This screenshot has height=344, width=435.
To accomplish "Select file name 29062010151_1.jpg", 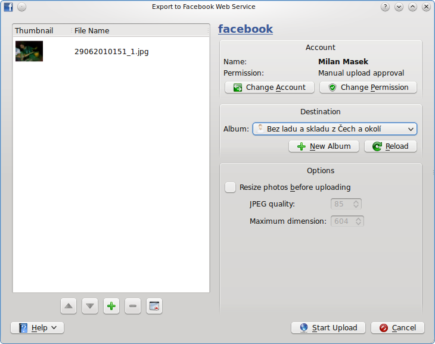I will tap(111, 52).
